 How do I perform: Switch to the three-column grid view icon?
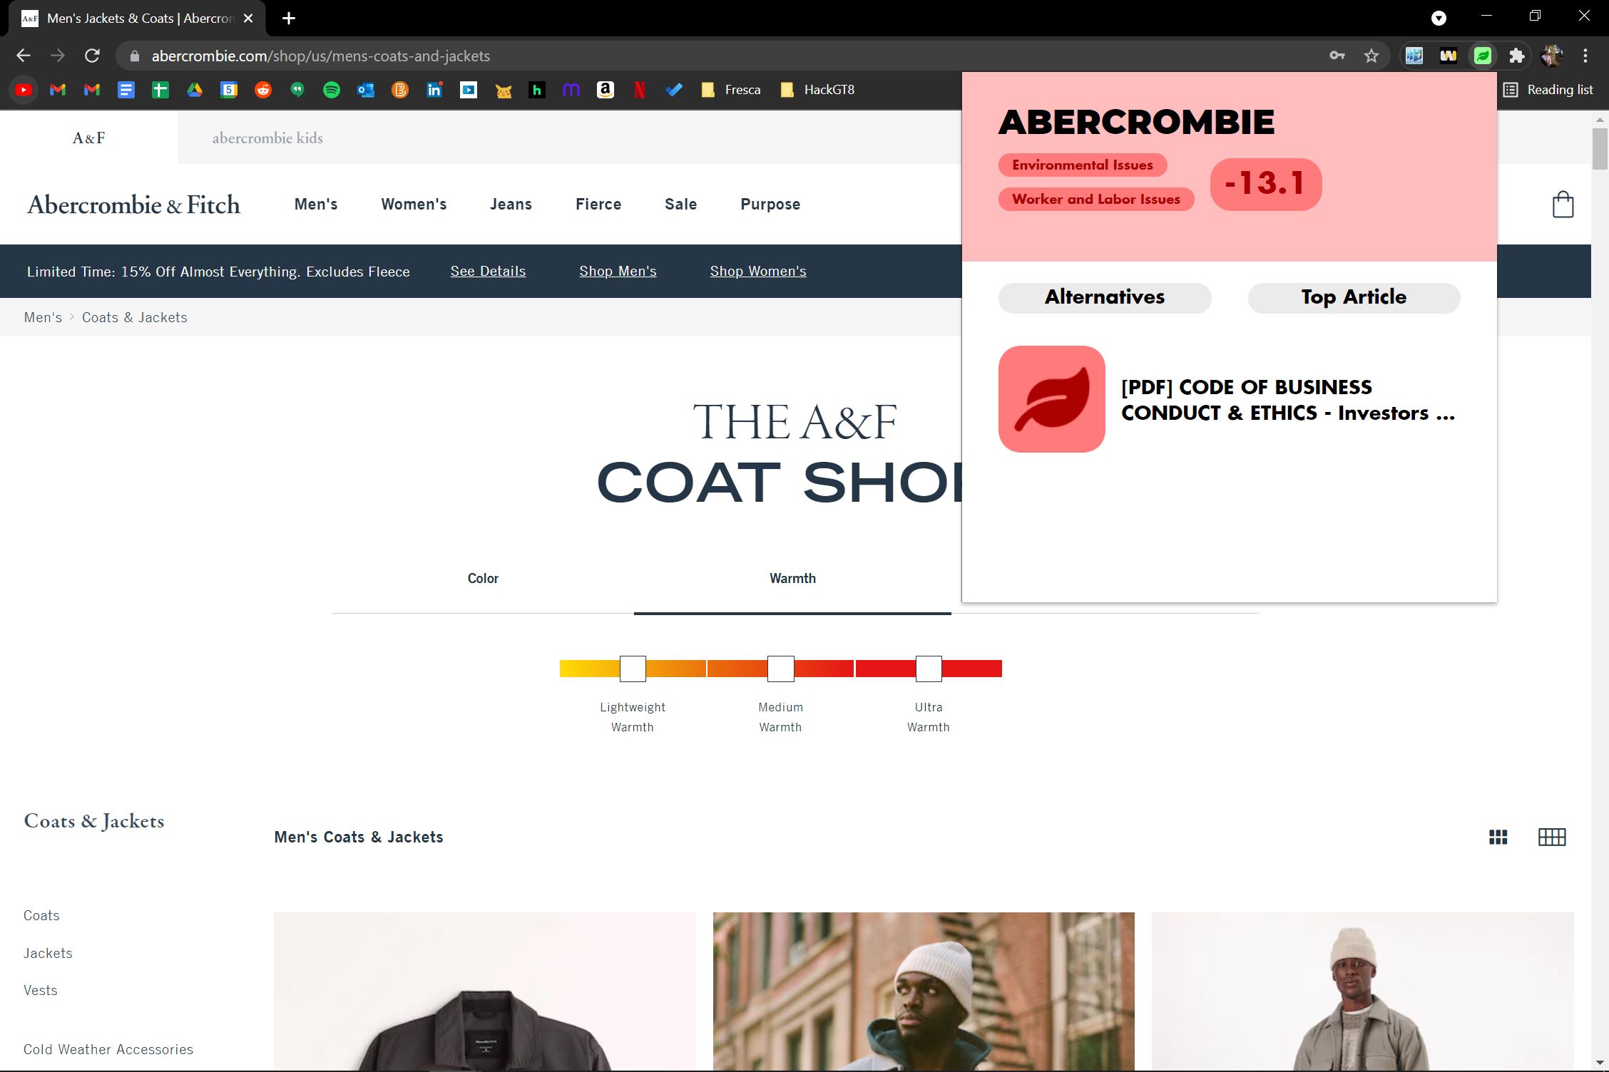(x=1498, y=837)
